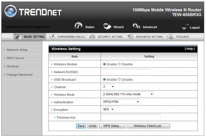The height and width of the screenshot is (140, 206).
Task: Switch to the Advanced Setting tab
Action: (x=145, y=37)
